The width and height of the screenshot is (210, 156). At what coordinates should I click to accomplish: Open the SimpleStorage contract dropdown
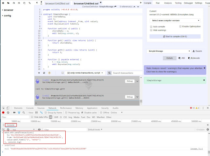[x=169, y=51]
